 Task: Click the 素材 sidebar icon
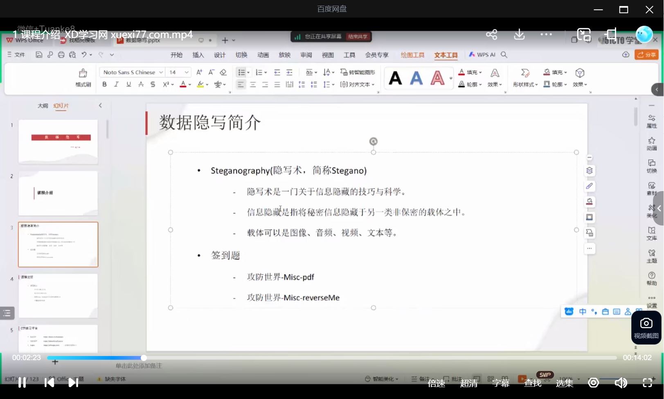(x=651, y=189)
